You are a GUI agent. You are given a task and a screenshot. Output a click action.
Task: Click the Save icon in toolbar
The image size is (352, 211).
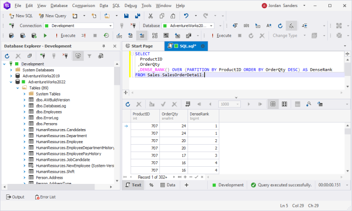point(126,16)
